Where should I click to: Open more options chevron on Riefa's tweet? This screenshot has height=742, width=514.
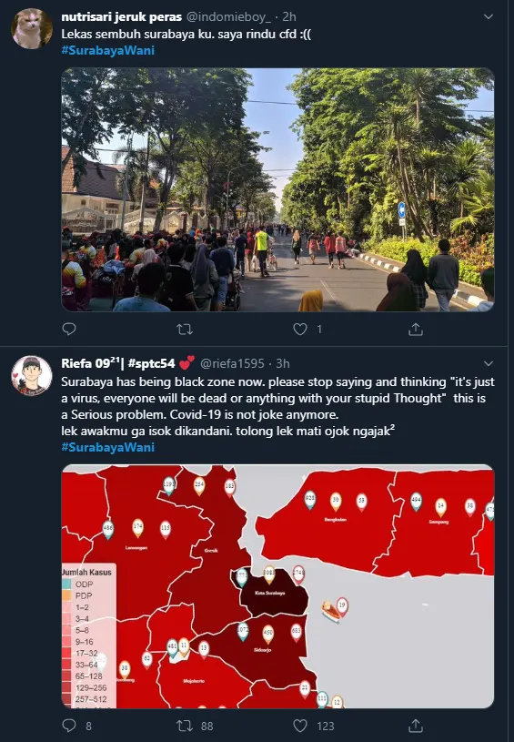[489, 364]
